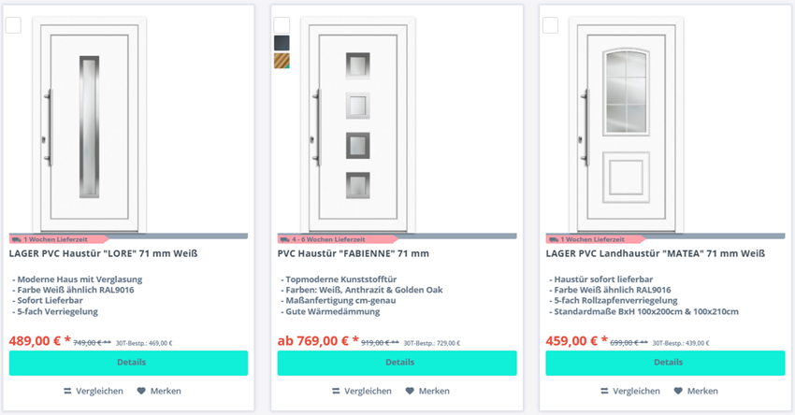Image resolution: width=795 pixels, height=415 pixels.
Task: Click the LORE door product image
Action: point(89,126)
